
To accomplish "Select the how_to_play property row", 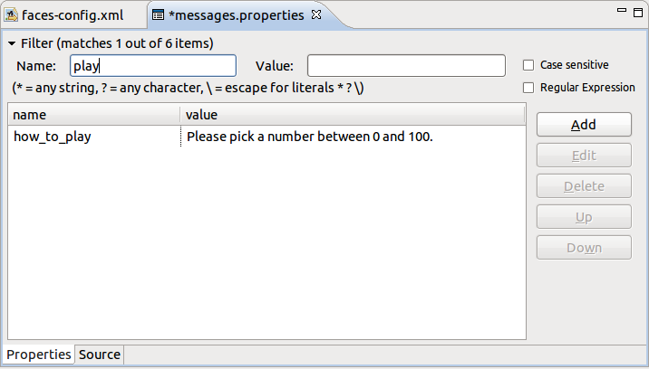I will click(x=53, y=137).
